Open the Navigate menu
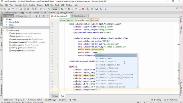 (18, 5)
